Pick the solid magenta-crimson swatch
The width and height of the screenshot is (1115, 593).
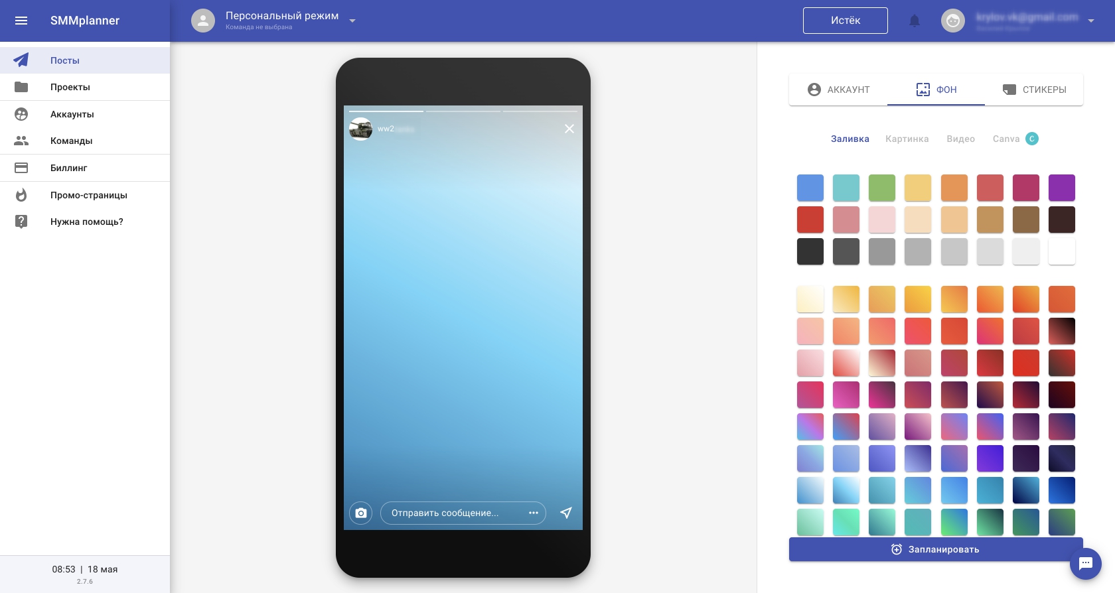(x=1026, y=188)
